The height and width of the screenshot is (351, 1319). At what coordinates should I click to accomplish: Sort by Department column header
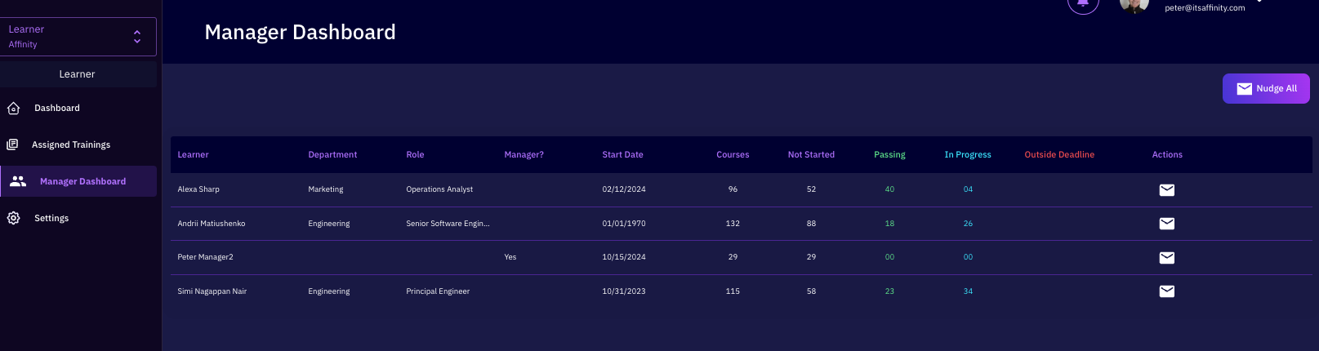[332, 154]
